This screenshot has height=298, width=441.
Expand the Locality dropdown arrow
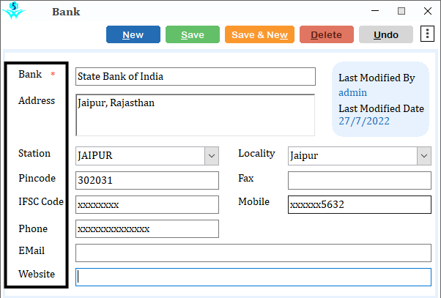(x=424, y=156)
